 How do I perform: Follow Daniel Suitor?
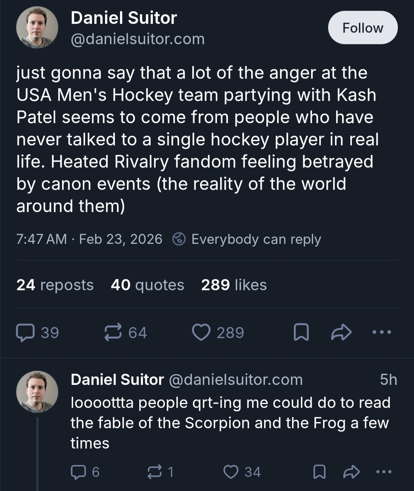click(x=363, y=28)
